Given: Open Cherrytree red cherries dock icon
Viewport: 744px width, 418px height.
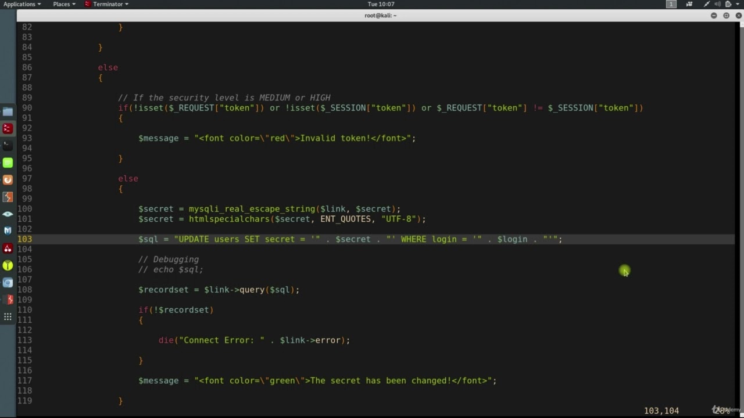Looking at the screenshot, I should coord(8,248).
